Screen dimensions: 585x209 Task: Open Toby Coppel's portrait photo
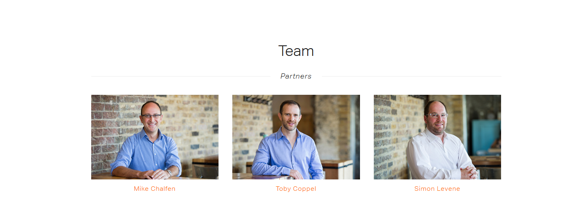coord(296,137)
